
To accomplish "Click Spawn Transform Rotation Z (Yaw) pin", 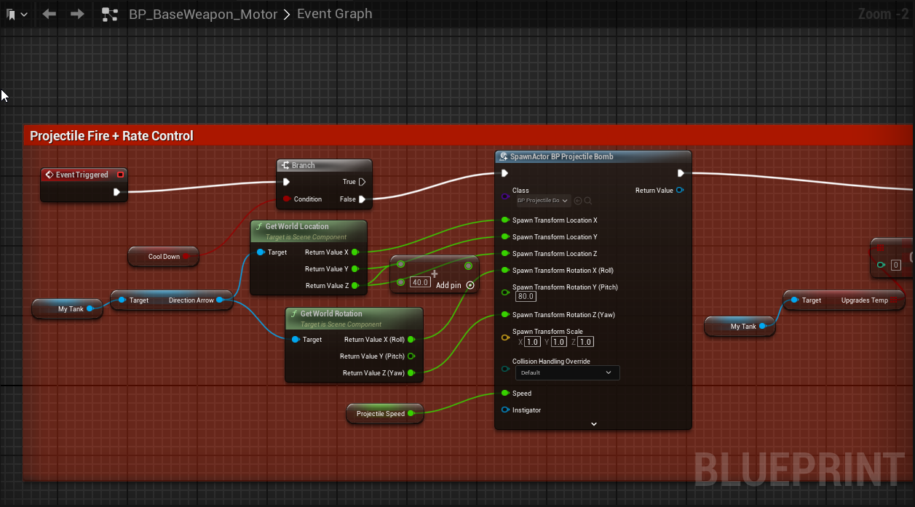I will tap(504, 314).
